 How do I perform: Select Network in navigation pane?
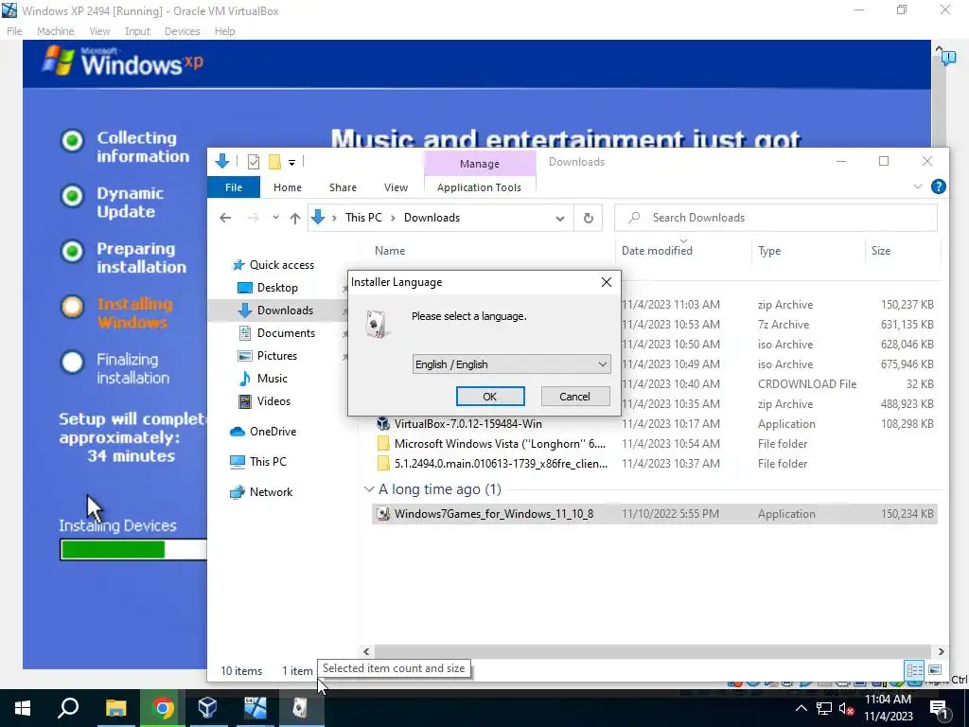click(271, 492)
